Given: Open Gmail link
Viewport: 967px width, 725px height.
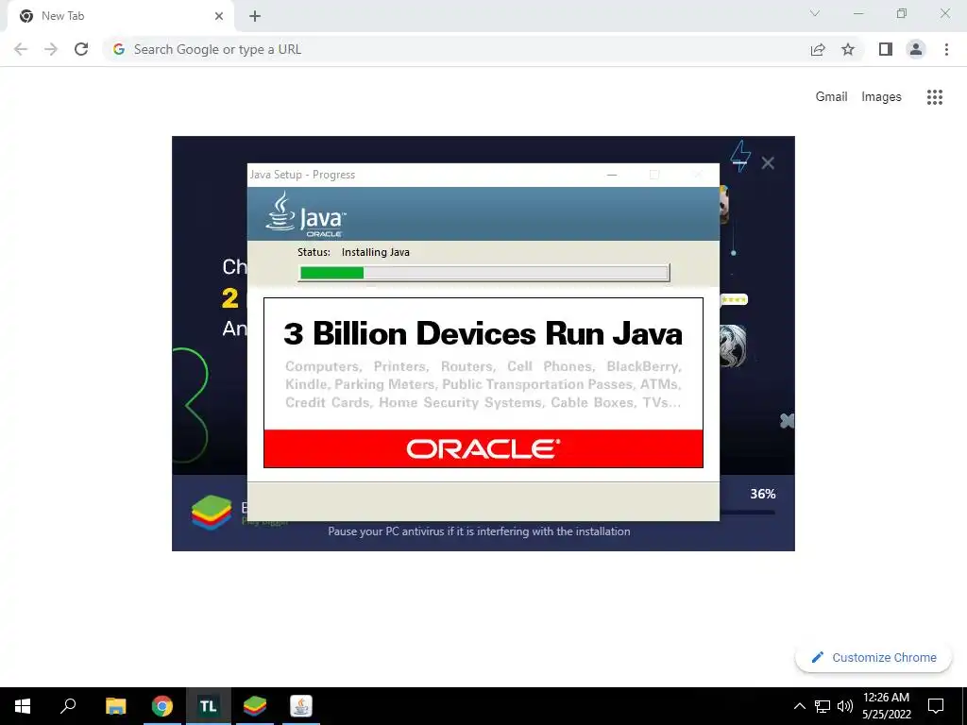Looking at the screenshot, I should [831, 97].
